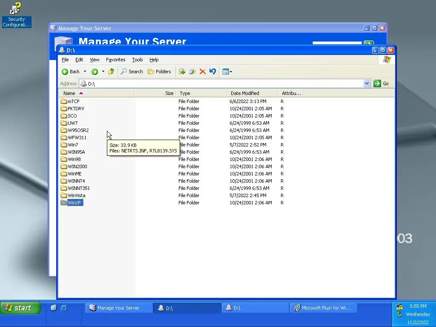Switch to Manage Your Server taskbar button
The width and height of the screenshot is (436, 327).
(x=119, y=308)
